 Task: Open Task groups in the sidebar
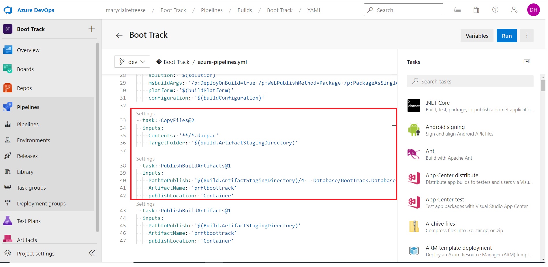pos(31,188)
